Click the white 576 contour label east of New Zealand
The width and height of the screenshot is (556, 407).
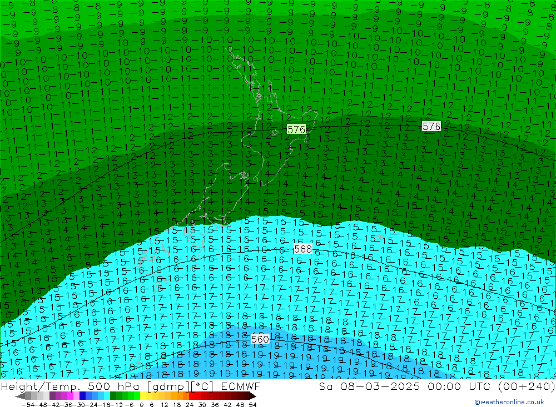tap(431, 126)
